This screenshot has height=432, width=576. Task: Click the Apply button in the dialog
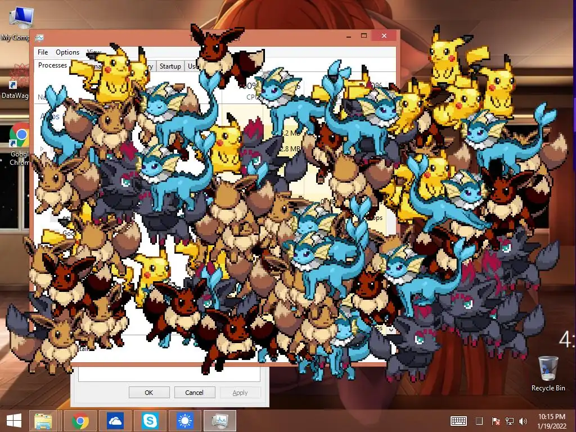[240, 392]
